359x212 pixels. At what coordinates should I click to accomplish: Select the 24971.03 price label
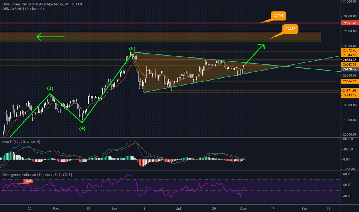(350, 91)
